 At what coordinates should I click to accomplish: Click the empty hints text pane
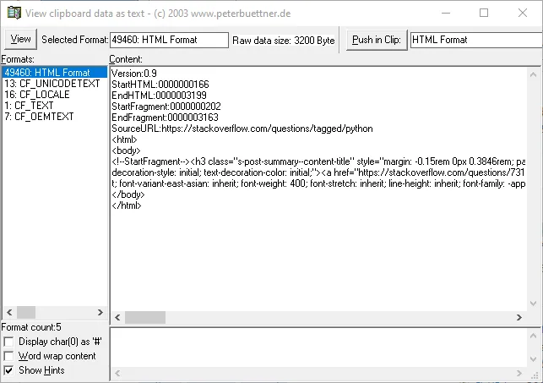[x=318, y=347]
